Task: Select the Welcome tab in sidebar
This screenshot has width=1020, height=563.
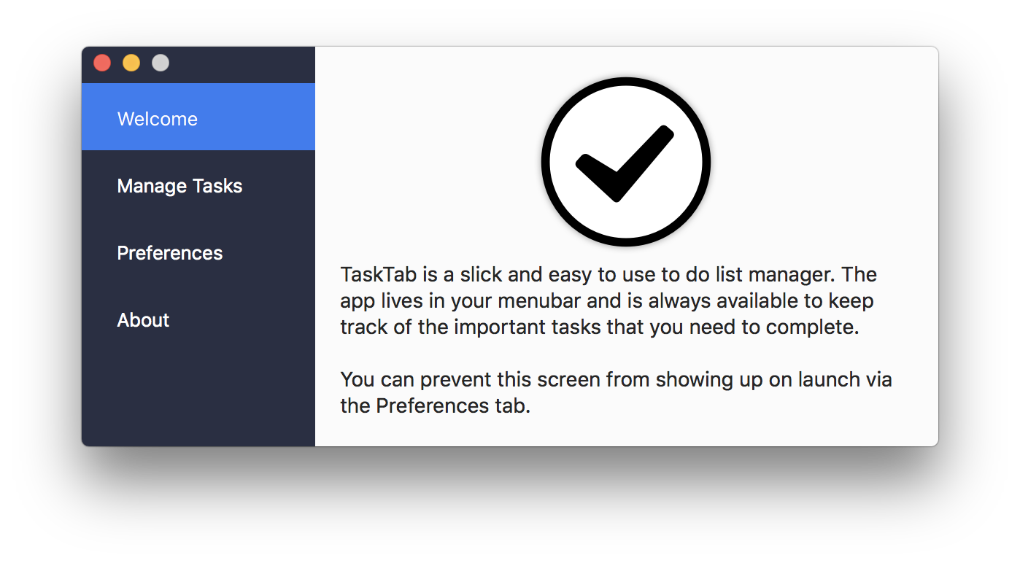Action: click(198, 117)
